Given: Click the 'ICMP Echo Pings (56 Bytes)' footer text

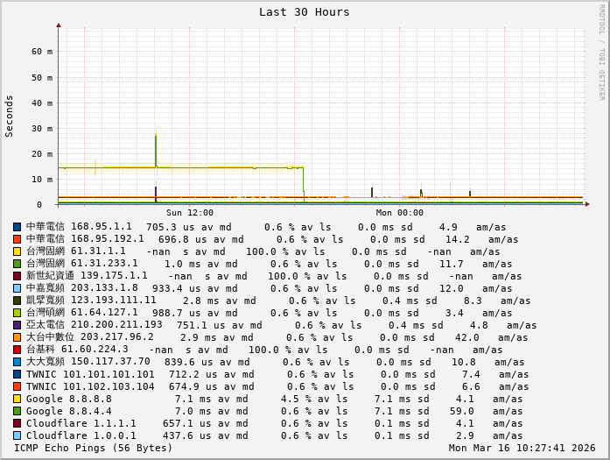Looking at the screenshot, I should click(x=94, y=448).
